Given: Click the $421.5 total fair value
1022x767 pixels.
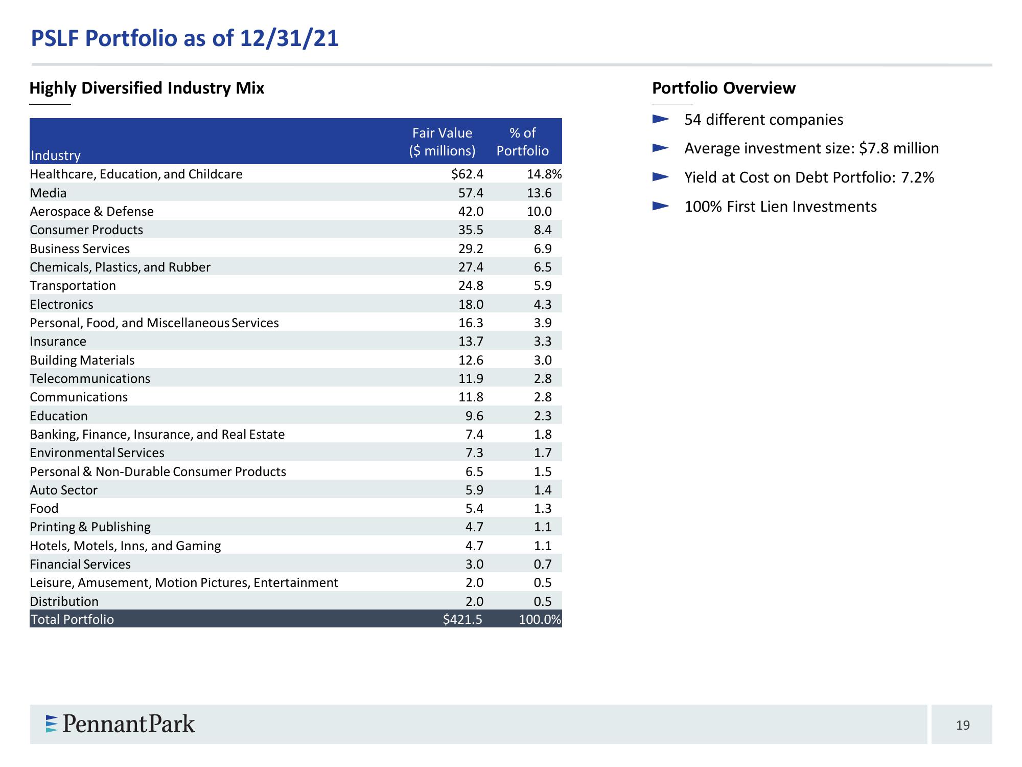Looking at the screenshot, I should tap(462, 620).
